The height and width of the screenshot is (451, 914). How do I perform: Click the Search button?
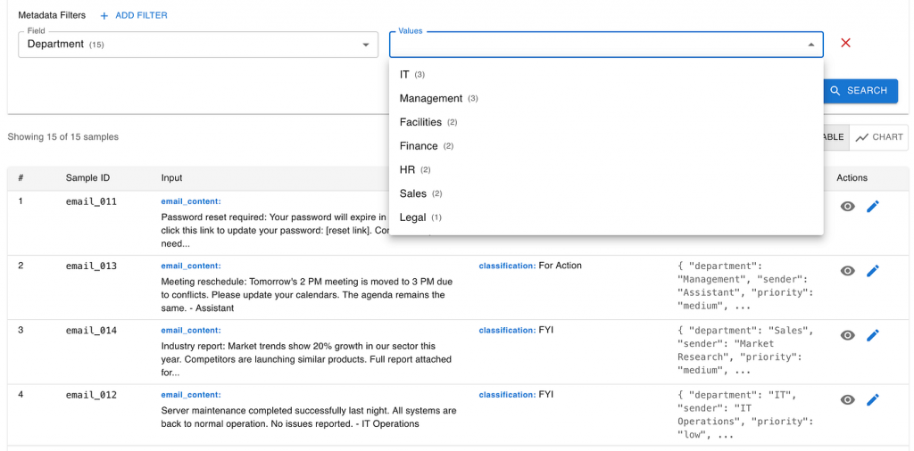point(859,91)
